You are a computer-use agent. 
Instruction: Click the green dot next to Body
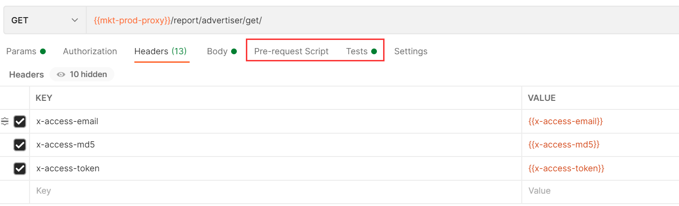234,51
